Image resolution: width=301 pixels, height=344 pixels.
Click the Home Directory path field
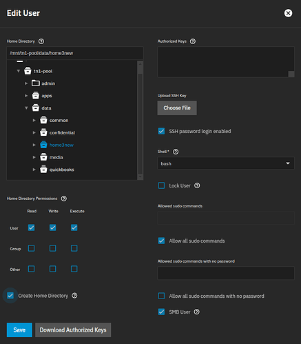coord(75,53)
